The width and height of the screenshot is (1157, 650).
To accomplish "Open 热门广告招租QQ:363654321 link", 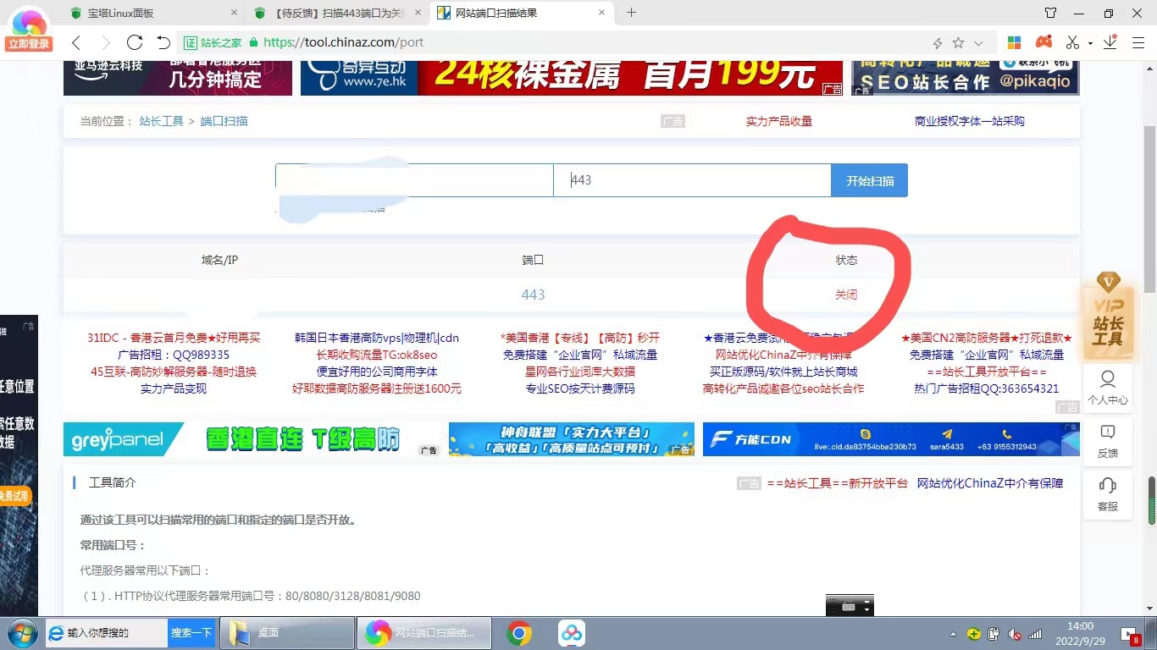I will 987,388.
